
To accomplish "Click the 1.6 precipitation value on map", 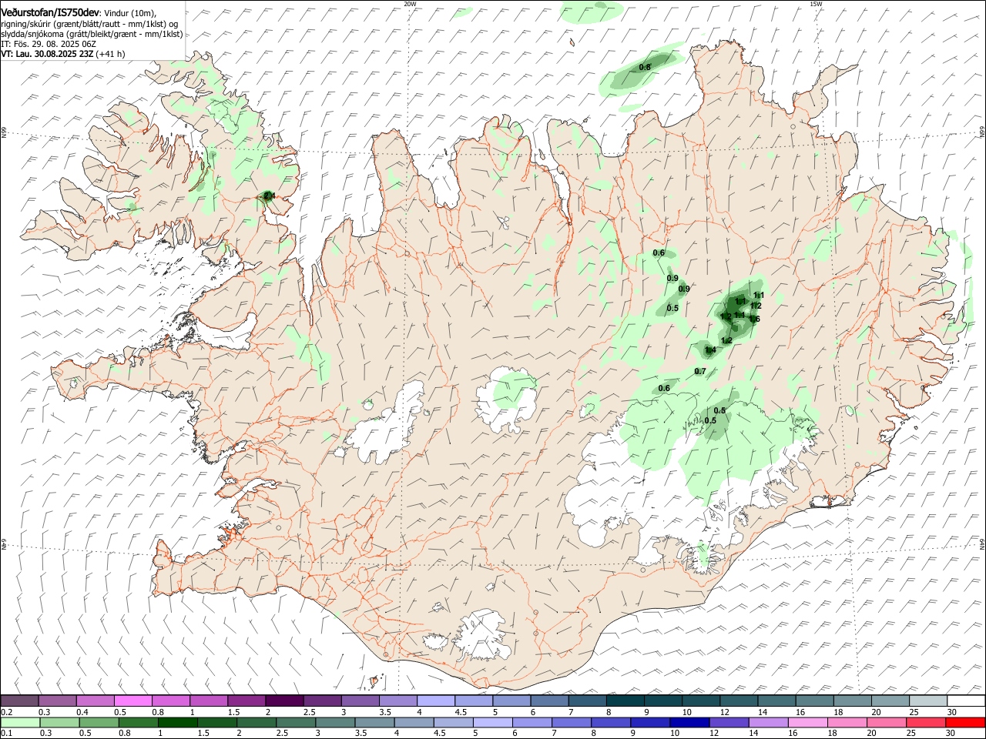I will coord(754,319).
